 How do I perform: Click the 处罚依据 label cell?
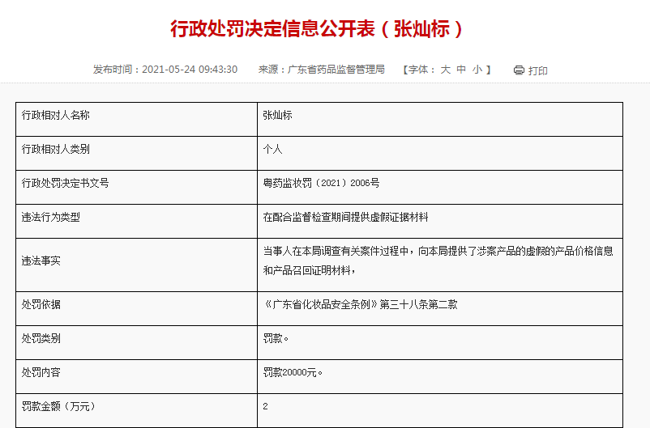coord(136,309)
